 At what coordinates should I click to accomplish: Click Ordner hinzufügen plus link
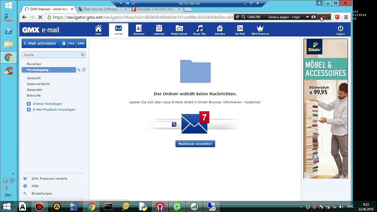[x=45, y=104]
